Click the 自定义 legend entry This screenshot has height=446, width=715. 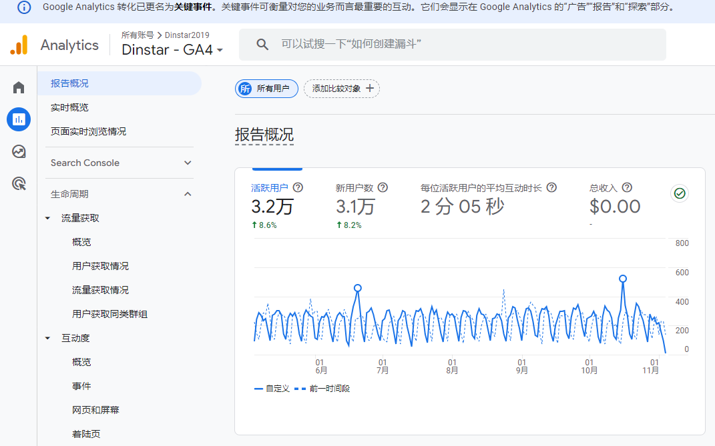(x=272, y=389)
